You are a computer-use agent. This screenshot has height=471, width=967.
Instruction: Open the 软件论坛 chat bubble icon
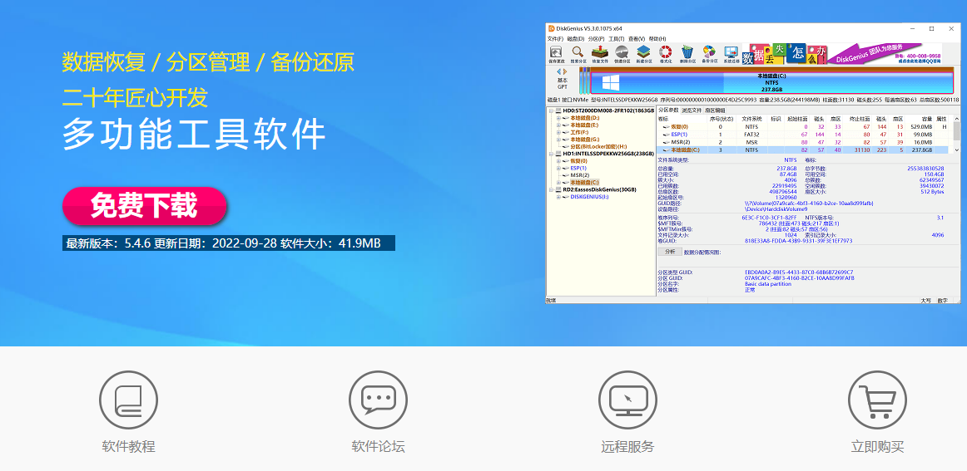tap(378, 400)
